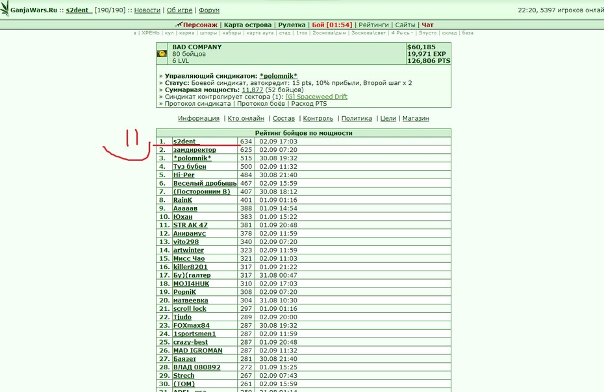Screen dimensions: 604x392
Task: Open the Персонаж menu item
Action: pos(200,25)
